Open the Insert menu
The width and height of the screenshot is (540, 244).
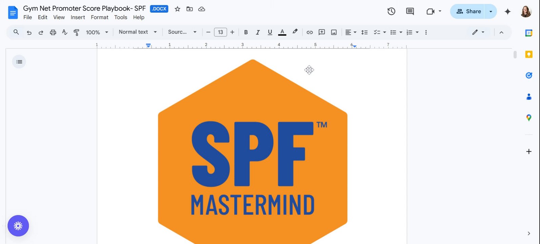[78, 17]
